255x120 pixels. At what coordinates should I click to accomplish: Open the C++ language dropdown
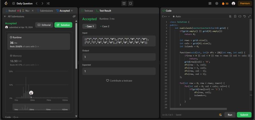[166, 17]
